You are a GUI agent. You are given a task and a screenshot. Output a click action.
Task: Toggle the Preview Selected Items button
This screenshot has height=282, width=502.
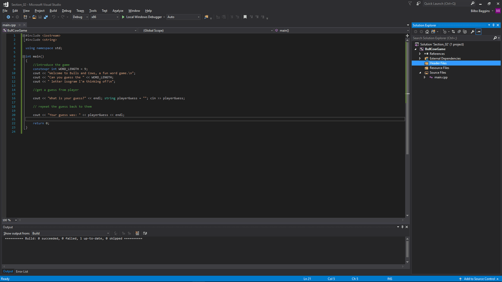click(x=479, y=32)
